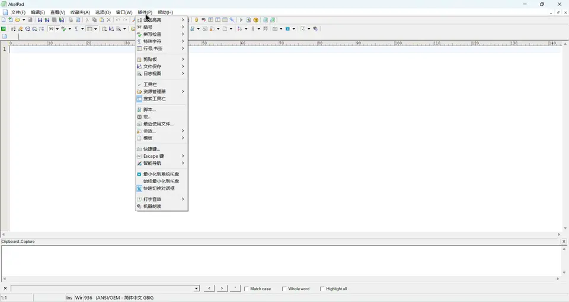Viewport: 569px width, 302px height.
Task: Click the find previous "<" button
Action: point(209,288)
